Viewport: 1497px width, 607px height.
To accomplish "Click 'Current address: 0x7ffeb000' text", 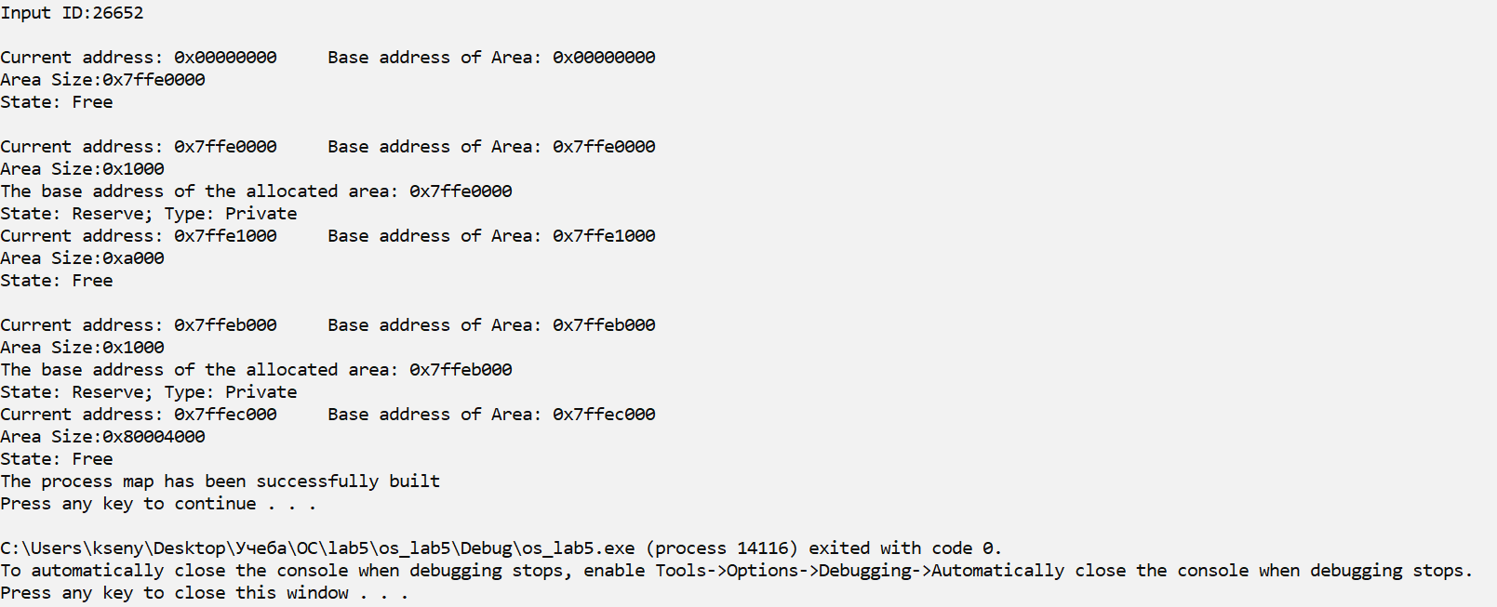I will pos(139,325).
